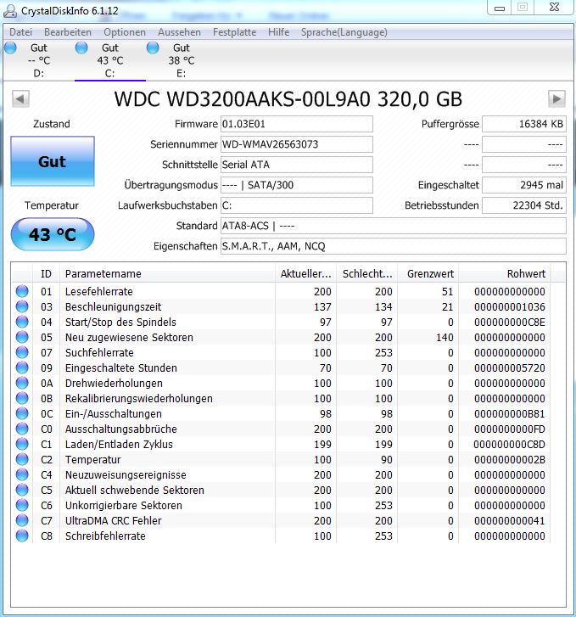The width and height of the screenshot is (576, 617).
Task: Click blue status orb for drive C:
Action: pos(81,48)
